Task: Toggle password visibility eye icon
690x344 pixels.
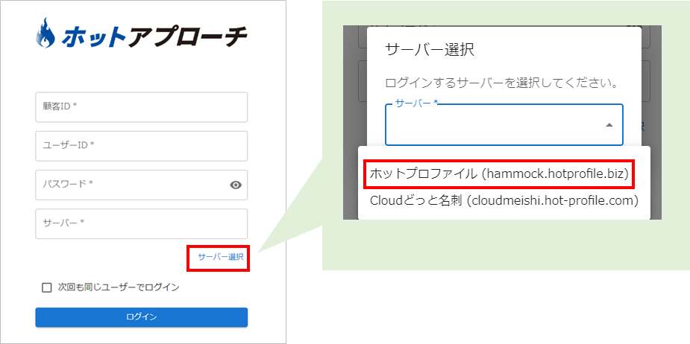Action: click(236, 185)
